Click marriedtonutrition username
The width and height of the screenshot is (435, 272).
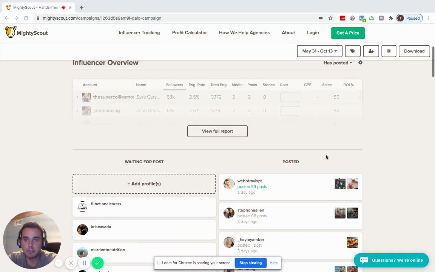[x=108, y=250]
